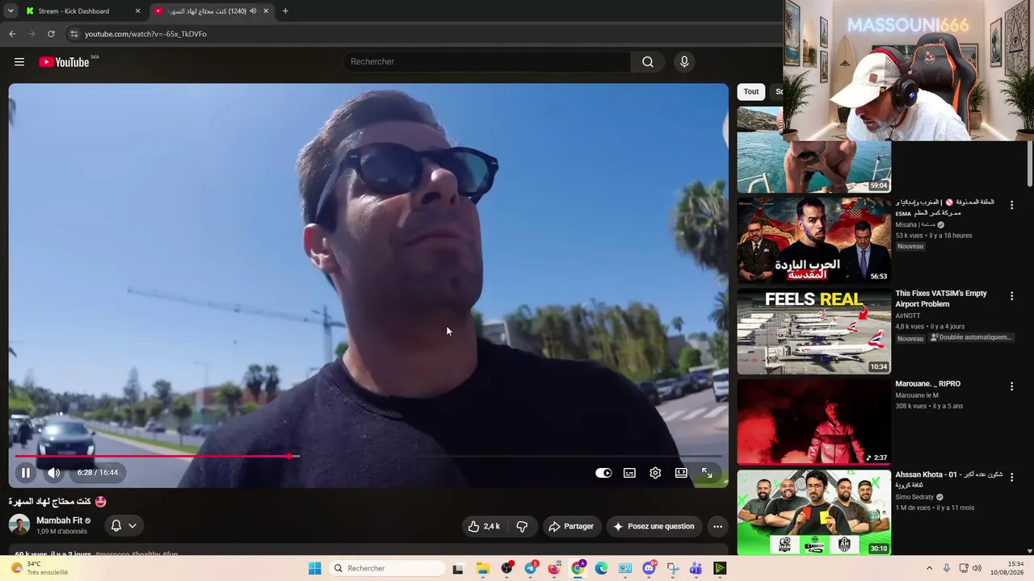Click Simo Sedraty channel name
Screen dimensions: 1034x581
(914, 497)
